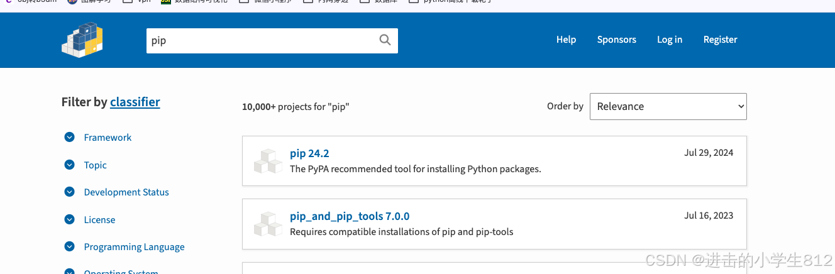Click the 'Order by' label
The height and width of the screenshot is (274, 835).
coord(565,106)
